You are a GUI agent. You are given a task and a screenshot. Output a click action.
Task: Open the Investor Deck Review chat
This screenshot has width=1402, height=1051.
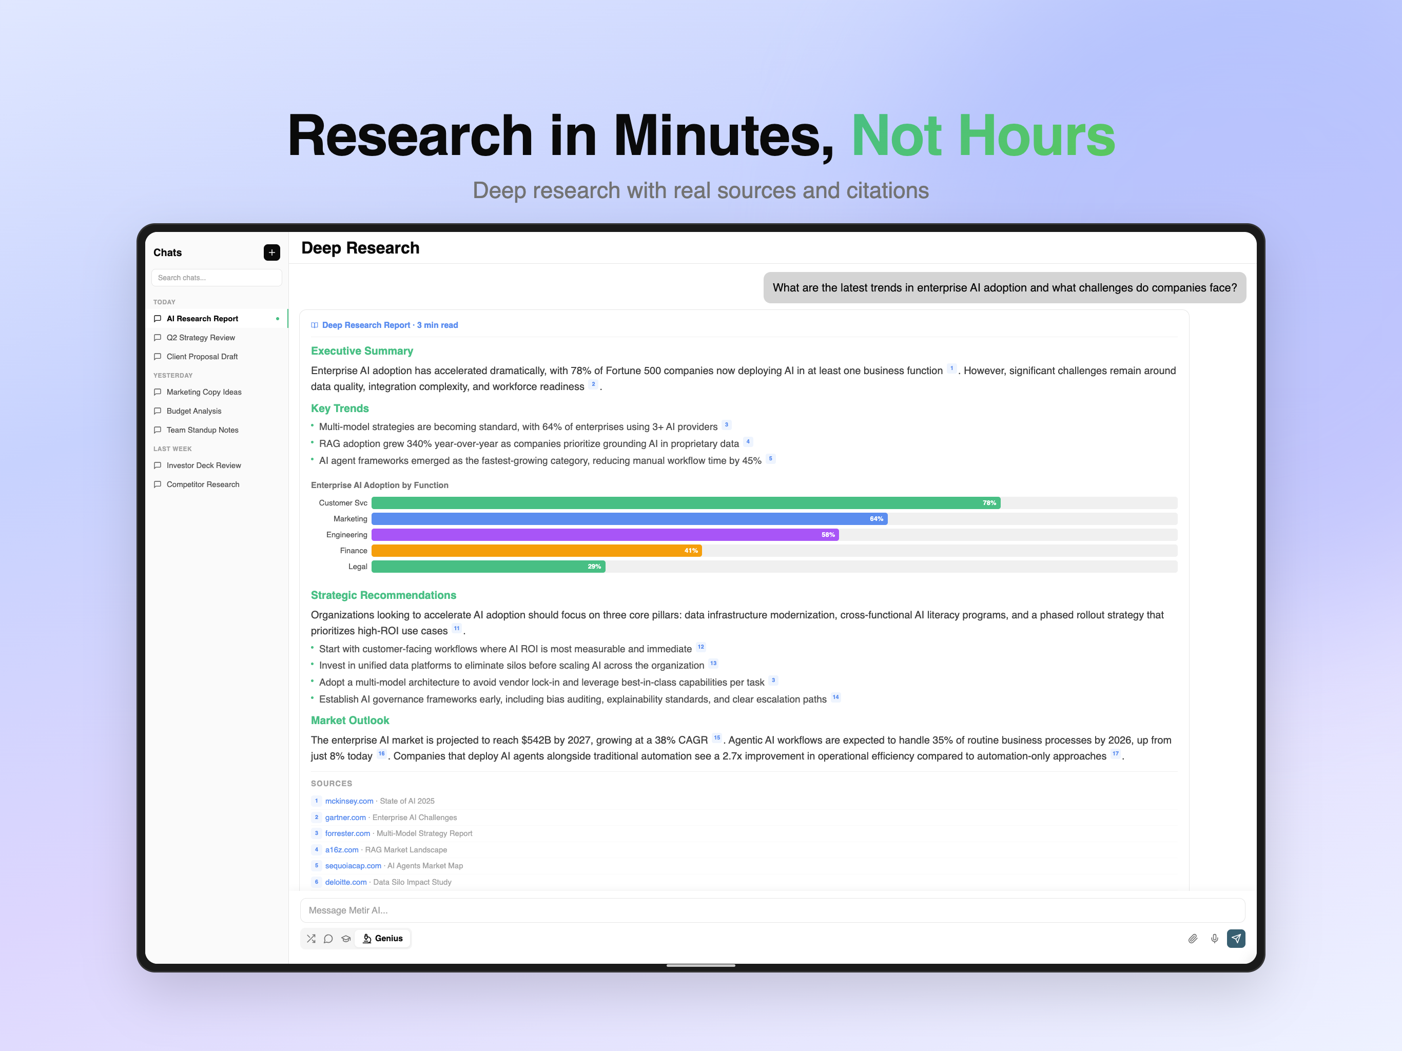(217, 466)
